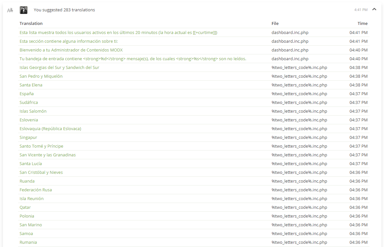Open the 'Tu bandeja de entrada' translation
This screenshot has width=384, height=247.
coord(133,59)
